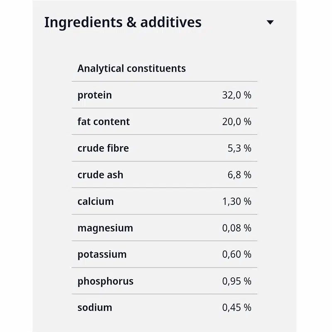The image size is (332, 332).
Task: Click the magnesium row label
Action: click(x=105, y=228)
